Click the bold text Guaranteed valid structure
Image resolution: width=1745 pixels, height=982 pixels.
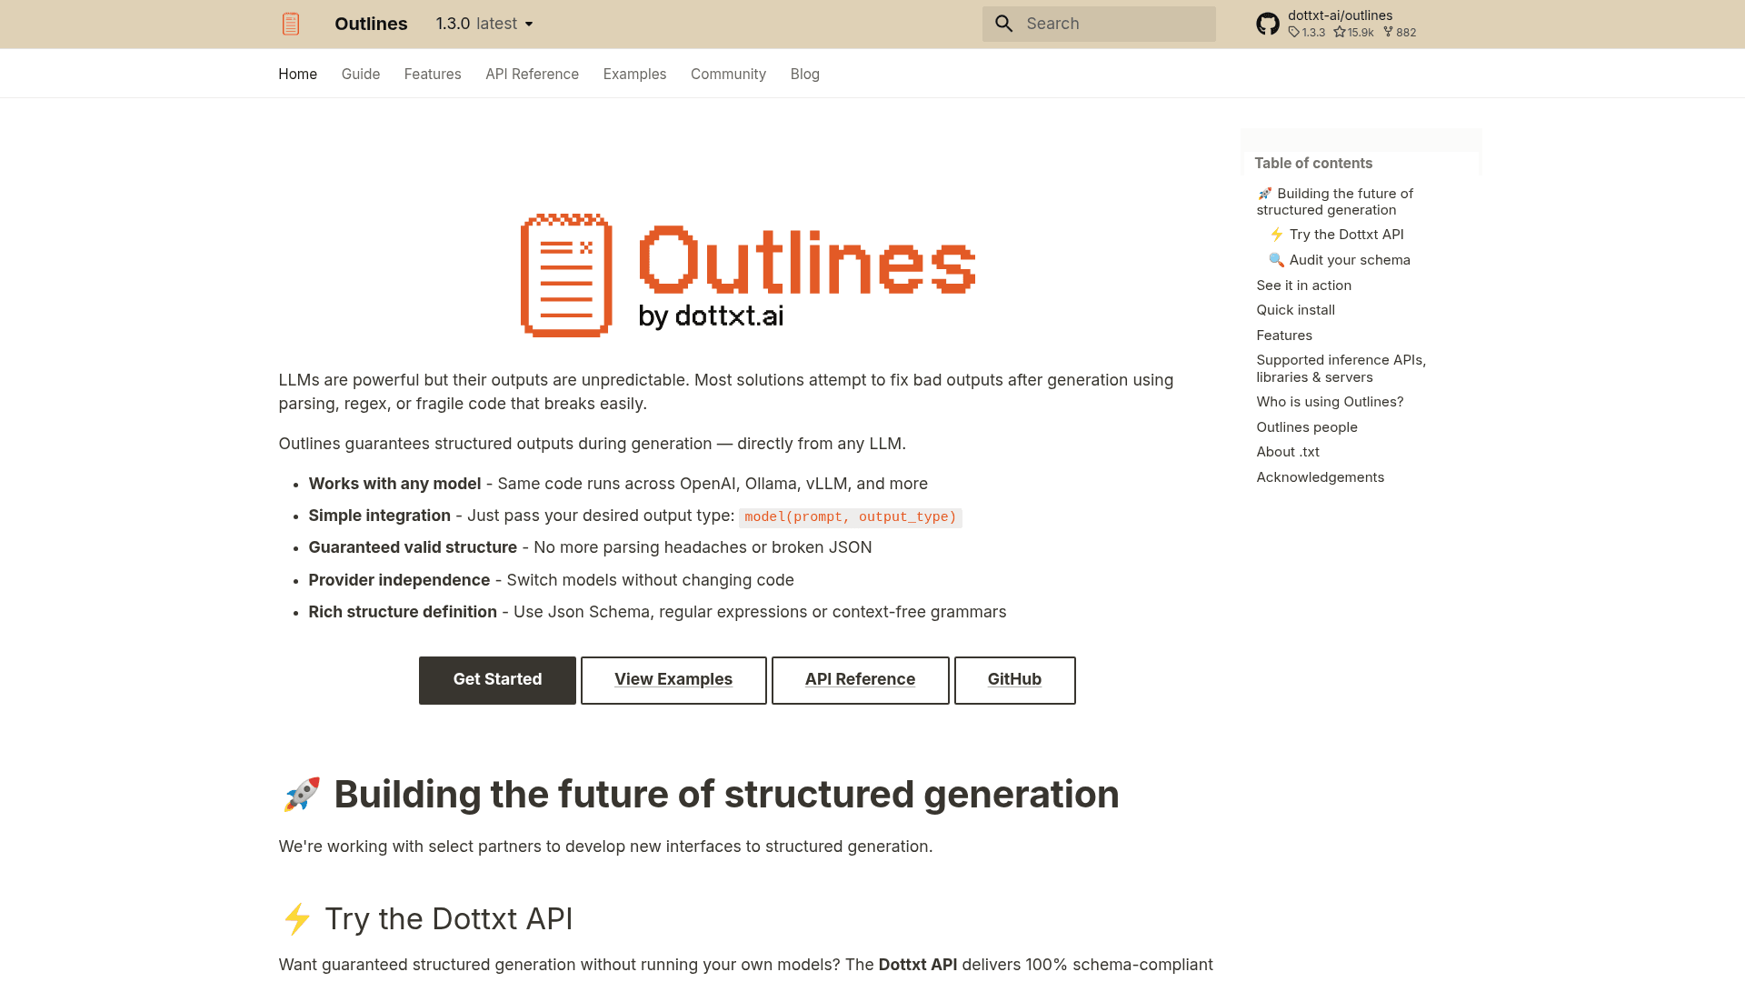413,547
